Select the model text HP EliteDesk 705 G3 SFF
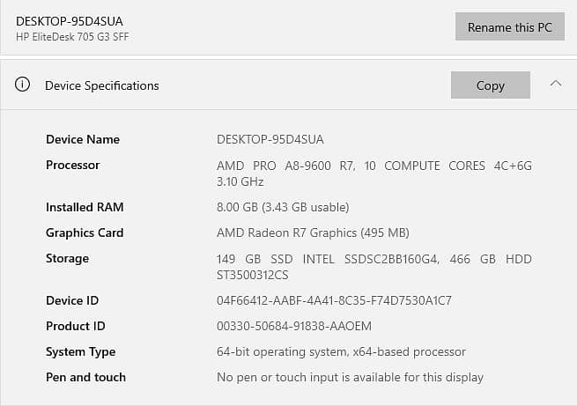The image size is (577, 406). (x=72, y=37)
